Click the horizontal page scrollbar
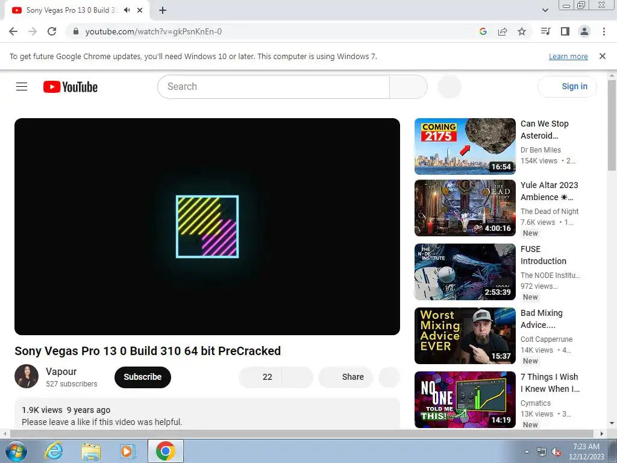 pyautogui.click(x=301, y=433)
